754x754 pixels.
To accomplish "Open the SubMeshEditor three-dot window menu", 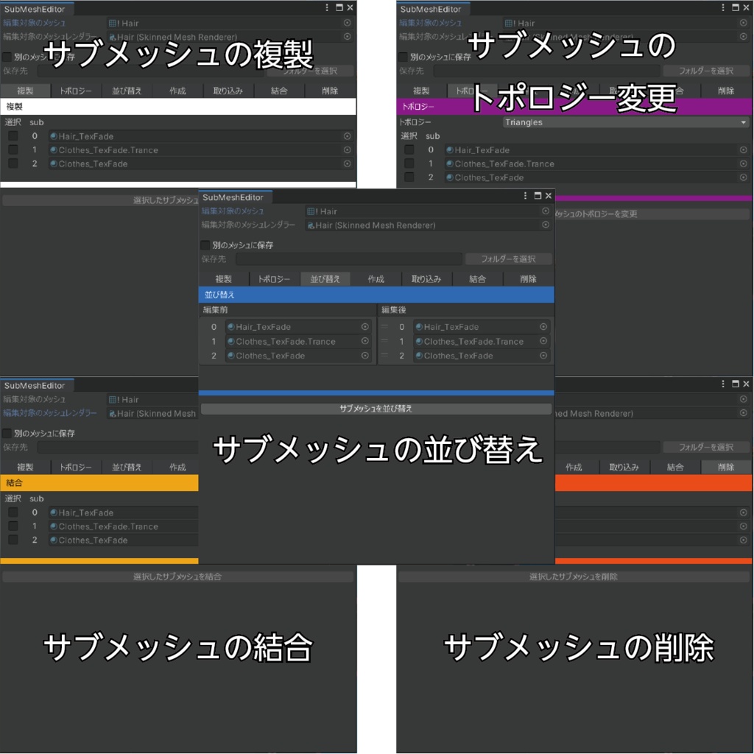I will (x=524, y=196).
